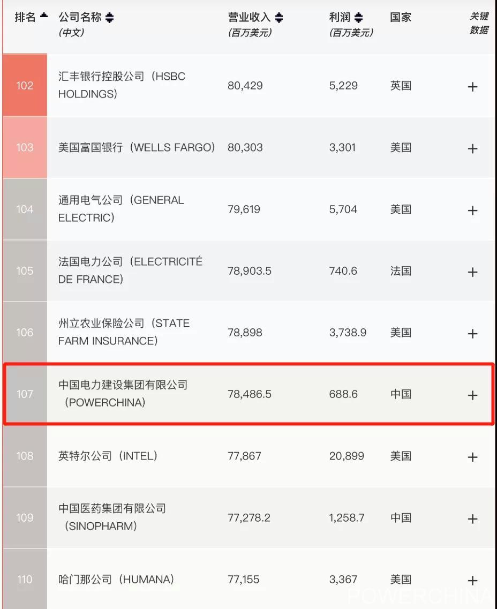Open the Intel company name link
This screenshot has width=497, height=609.
(x=108, y=456)
